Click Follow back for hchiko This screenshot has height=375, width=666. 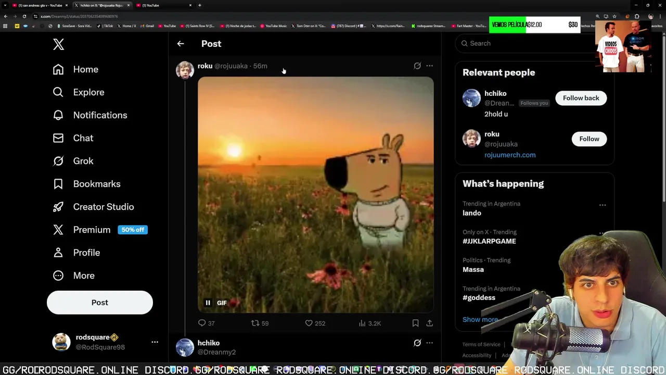click(581, 98)
